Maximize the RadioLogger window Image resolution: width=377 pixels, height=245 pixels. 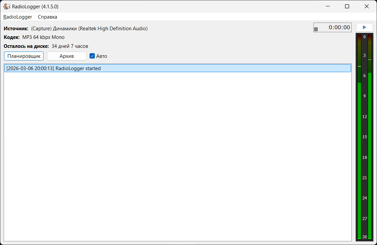[x=347, y=6]
